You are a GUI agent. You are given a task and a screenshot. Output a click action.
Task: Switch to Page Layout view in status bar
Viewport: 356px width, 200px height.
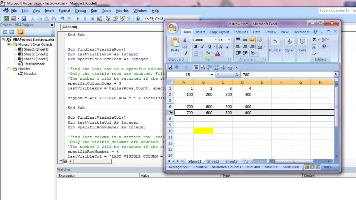(312, 167)
